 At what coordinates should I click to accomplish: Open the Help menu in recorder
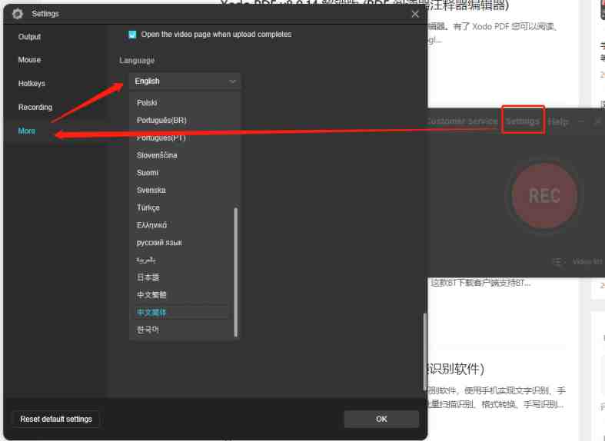click(558, 121)
